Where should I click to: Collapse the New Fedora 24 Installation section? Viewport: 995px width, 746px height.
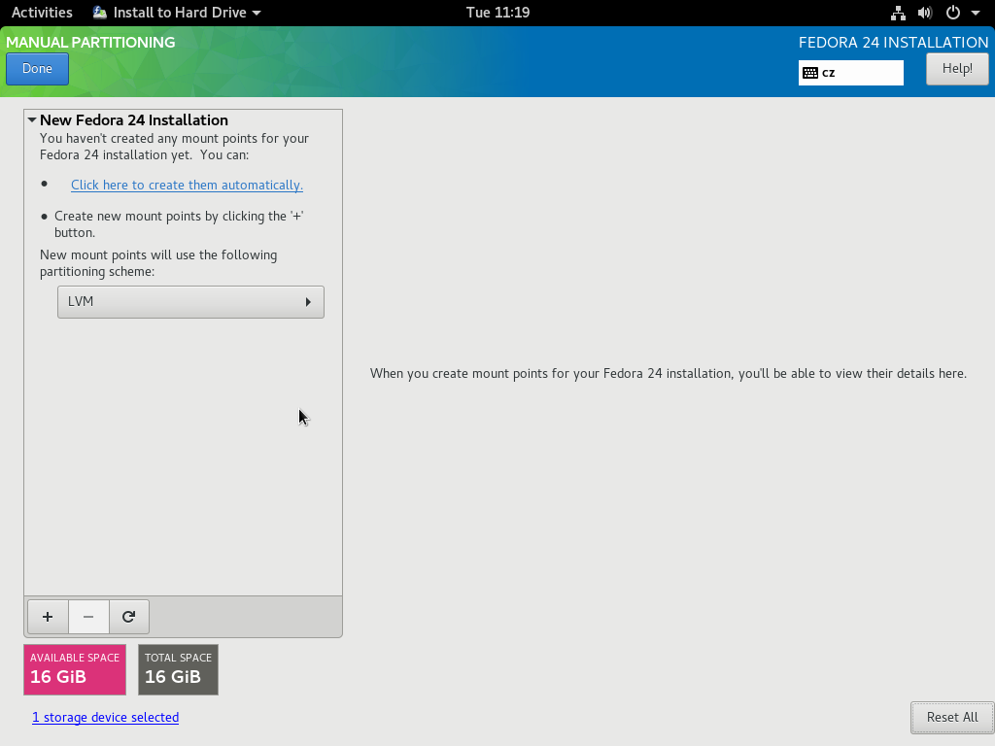click(x=32, y=119)
